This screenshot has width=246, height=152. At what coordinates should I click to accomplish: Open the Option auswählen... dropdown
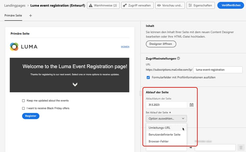pos(166,119)
